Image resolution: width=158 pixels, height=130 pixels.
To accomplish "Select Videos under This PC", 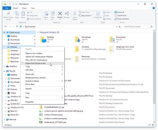I will pos(12,93).
